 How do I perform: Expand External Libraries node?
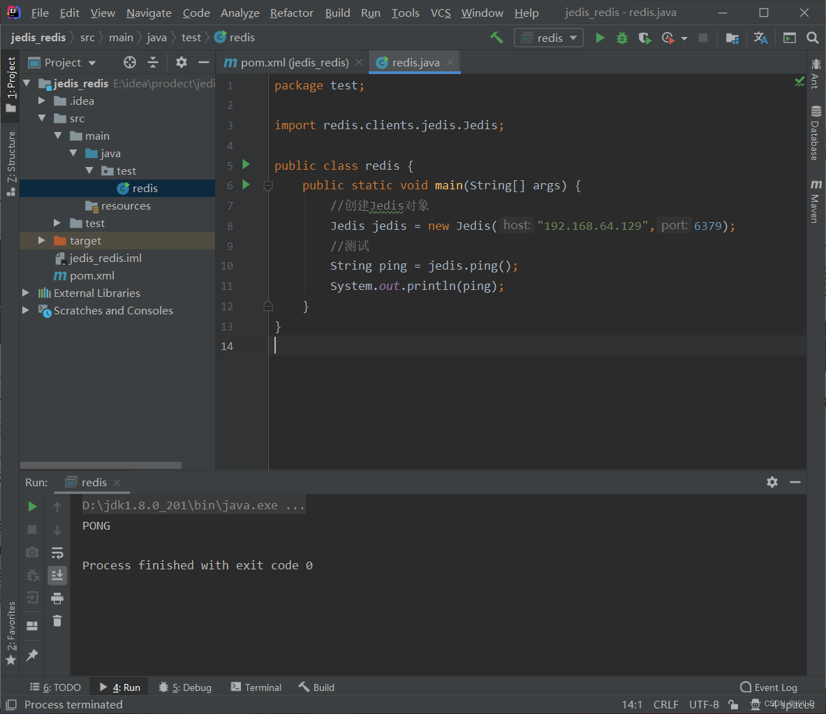click(25, 293)
